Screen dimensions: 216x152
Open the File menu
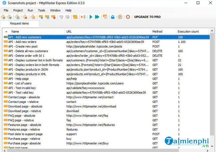click(x=6, y=10)
